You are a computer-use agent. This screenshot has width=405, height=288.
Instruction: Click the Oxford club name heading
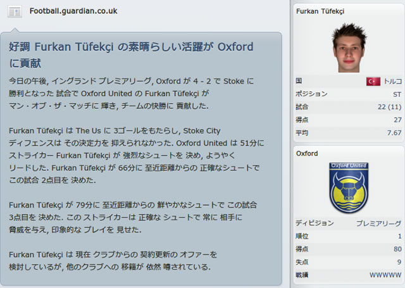point(307,153)
